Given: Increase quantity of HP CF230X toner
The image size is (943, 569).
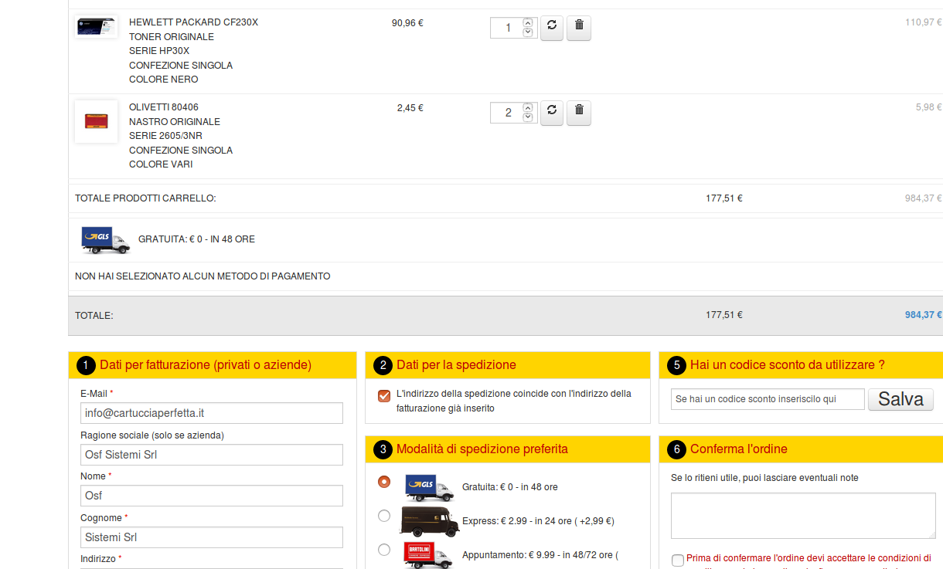Looking at the screenshot, I should (x=528, y=23).
